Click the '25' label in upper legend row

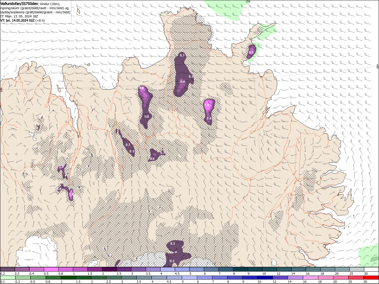[351, 273]
